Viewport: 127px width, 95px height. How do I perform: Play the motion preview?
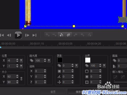point(18,35)
